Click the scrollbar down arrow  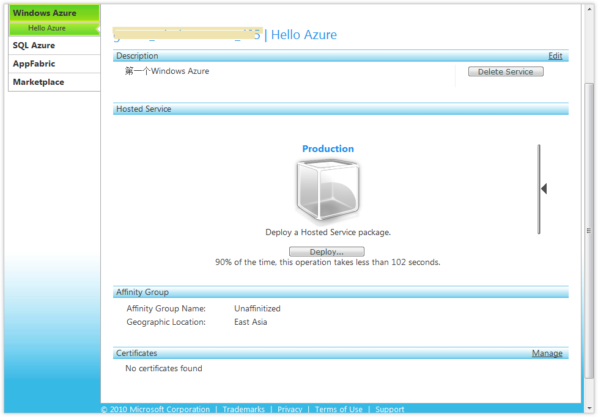tap(589, 408)
